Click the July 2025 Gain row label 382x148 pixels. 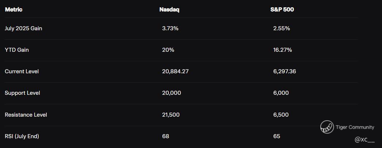click(x=23, y=28)
